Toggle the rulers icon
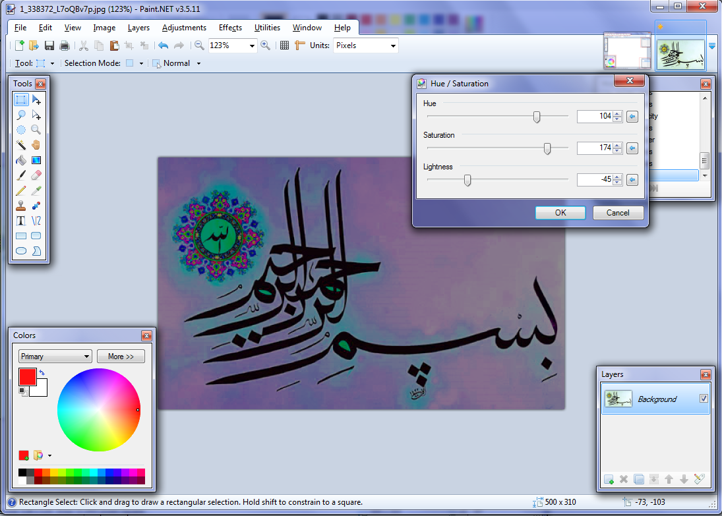 pyautogui.click(x=300, y=45)
